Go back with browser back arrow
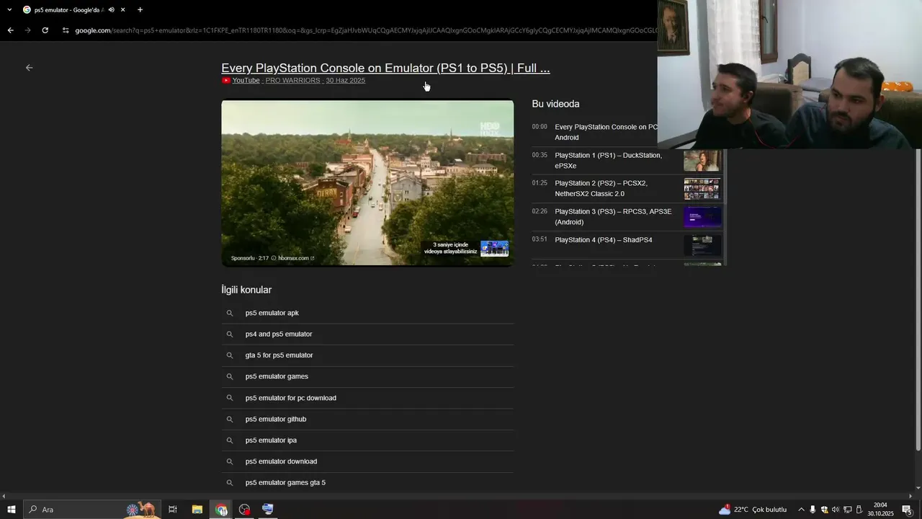Viewport: 922px width, 519px height. [10, 30]
